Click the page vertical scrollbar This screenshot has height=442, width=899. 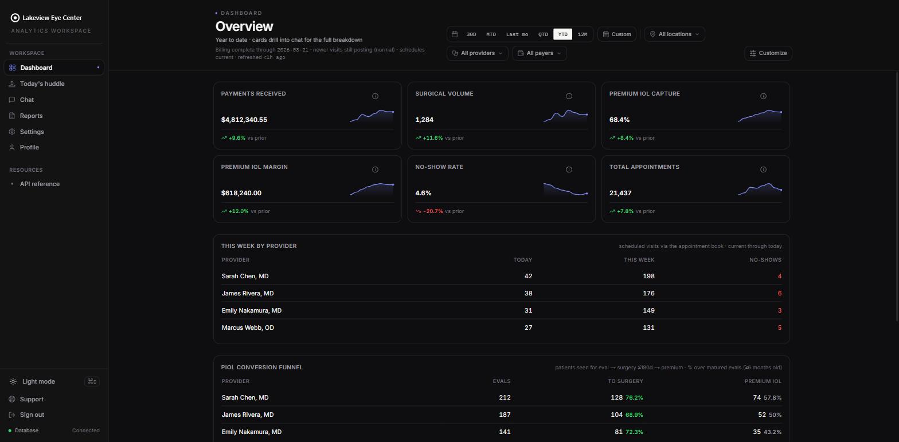[897, 196]
